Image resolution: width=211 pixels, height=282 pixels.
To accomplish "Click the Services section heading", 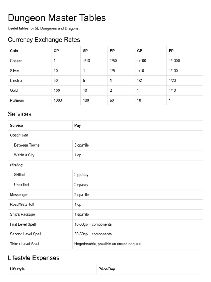I will click(20, 114).
